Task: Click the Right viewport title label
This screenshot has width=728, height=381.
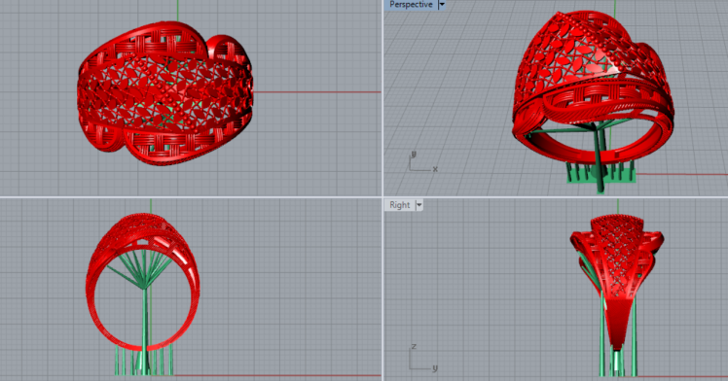Action: (x=400, y=205)
